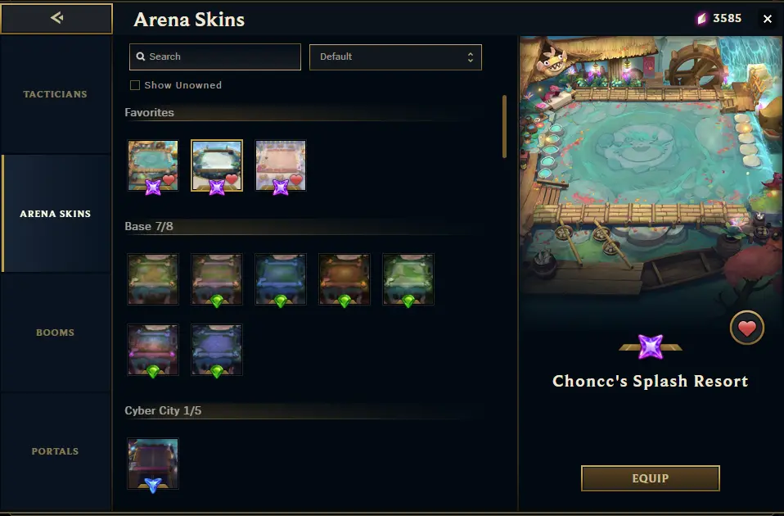Select the pink favorite arena thumbnail
The width and height of the screenshot is (784, 516).
[x=281, y=165]
